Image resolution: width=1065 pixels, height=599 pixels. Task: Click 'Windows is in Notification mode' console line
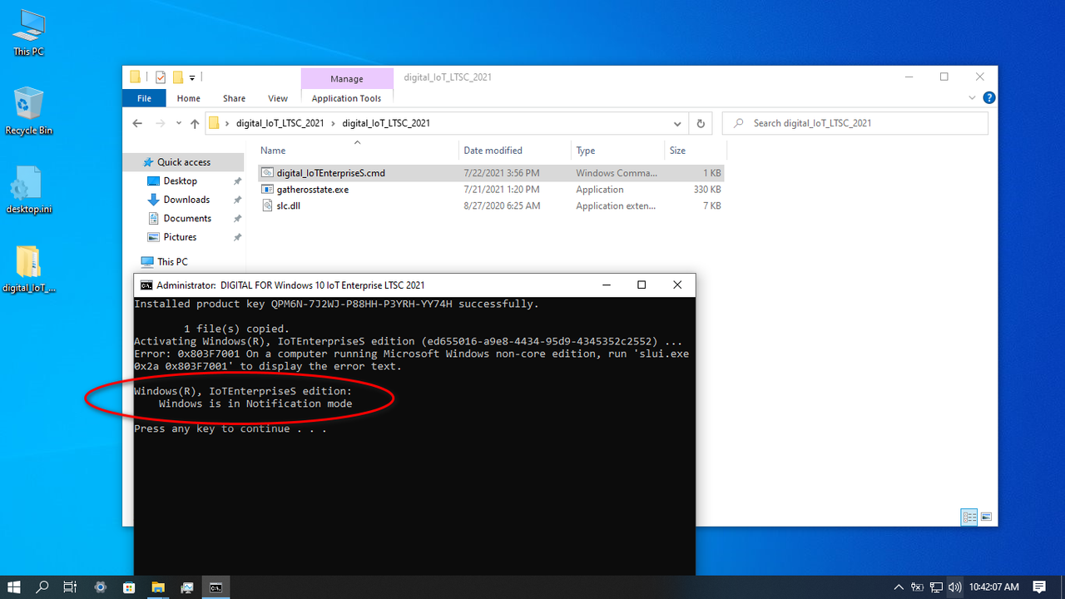coord(255,403)
